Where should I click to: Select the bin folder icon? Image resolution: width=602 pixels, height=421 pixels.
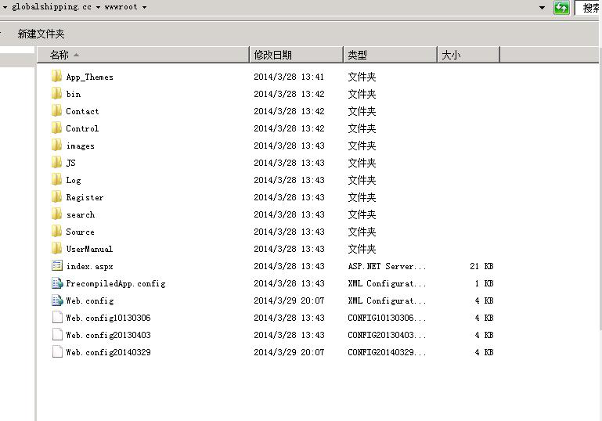point(56,94)
